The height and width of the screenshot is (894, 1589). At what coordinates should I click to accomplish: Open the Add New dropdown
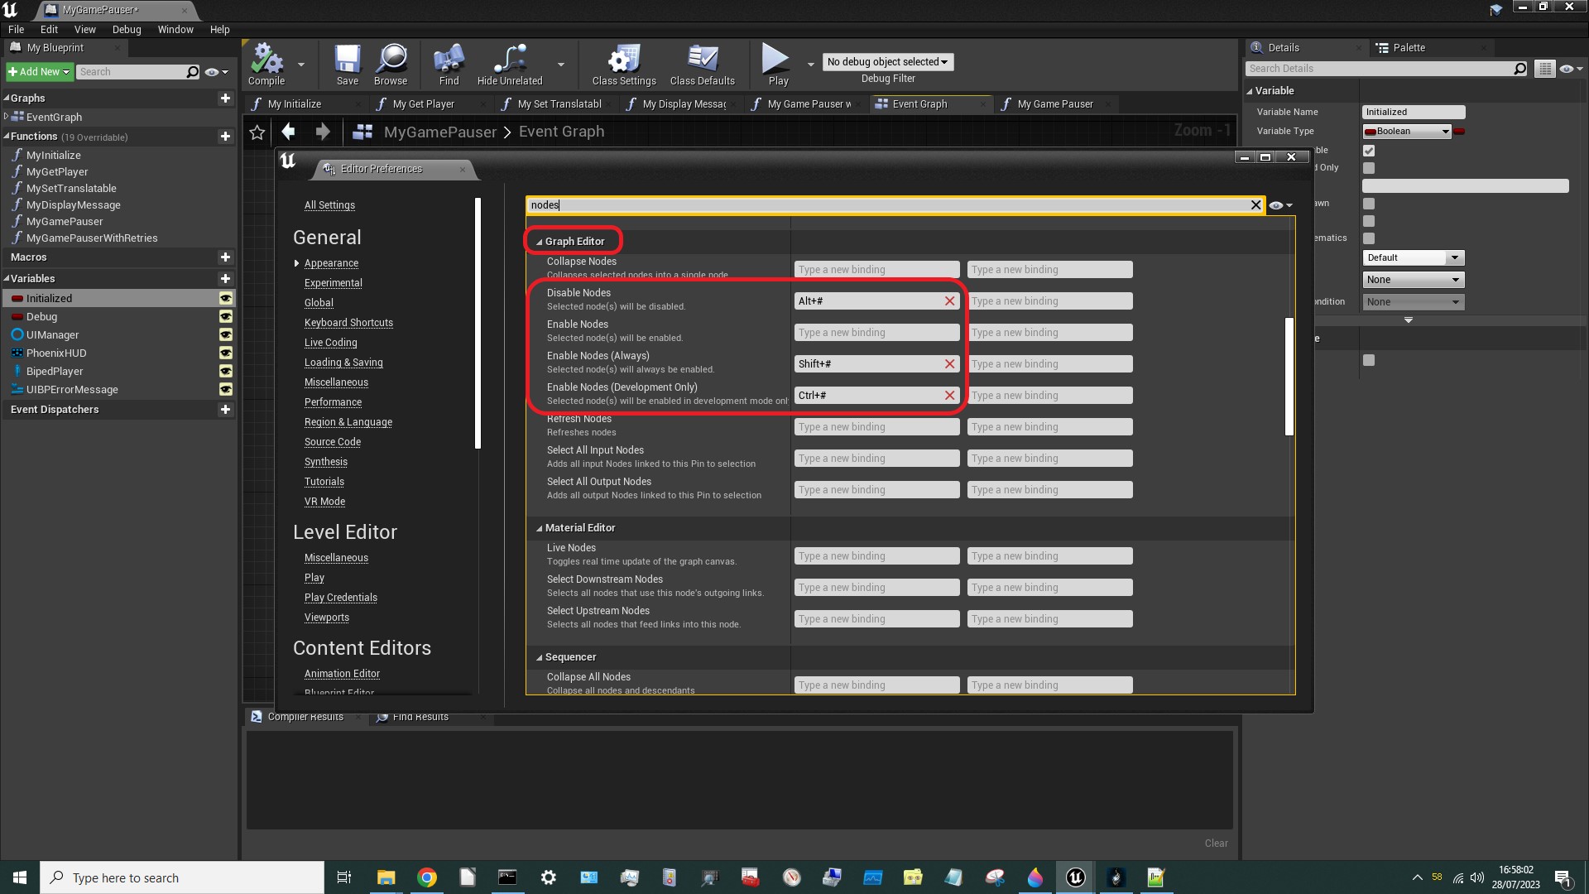pyautogui.click(x=39, y=72)
